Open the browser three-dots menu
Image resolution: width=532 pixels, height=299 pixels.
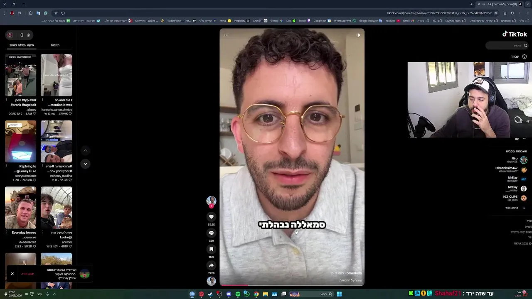click(x=5, y=13)
